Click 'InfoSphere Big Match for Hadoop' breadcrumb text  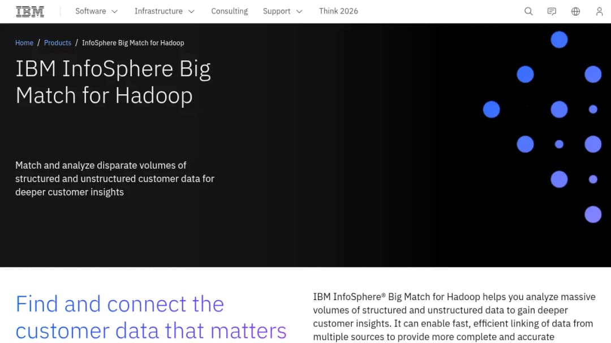pyautogui.click(x=133, y=43)
